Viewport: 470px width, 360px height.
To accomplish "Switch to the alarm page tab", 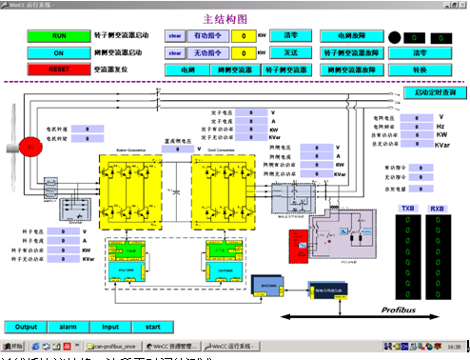I will coord(69,327).
